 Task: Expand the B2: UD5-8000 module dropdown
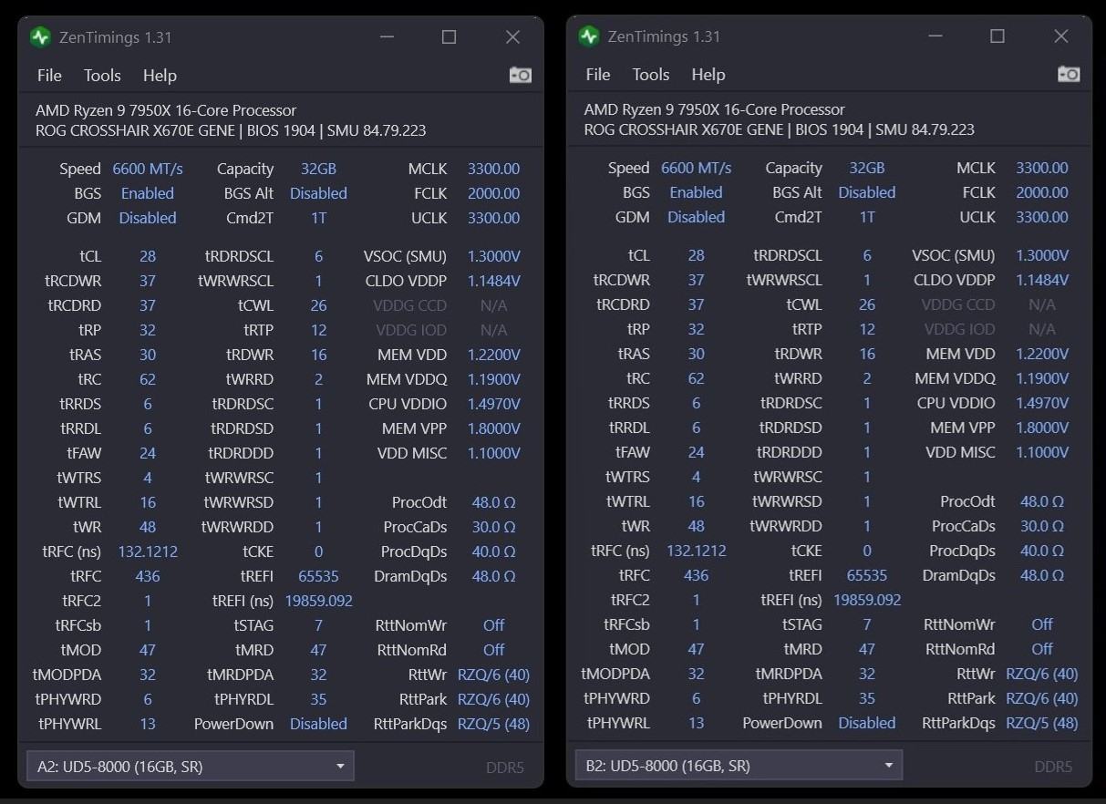[739, 766]
